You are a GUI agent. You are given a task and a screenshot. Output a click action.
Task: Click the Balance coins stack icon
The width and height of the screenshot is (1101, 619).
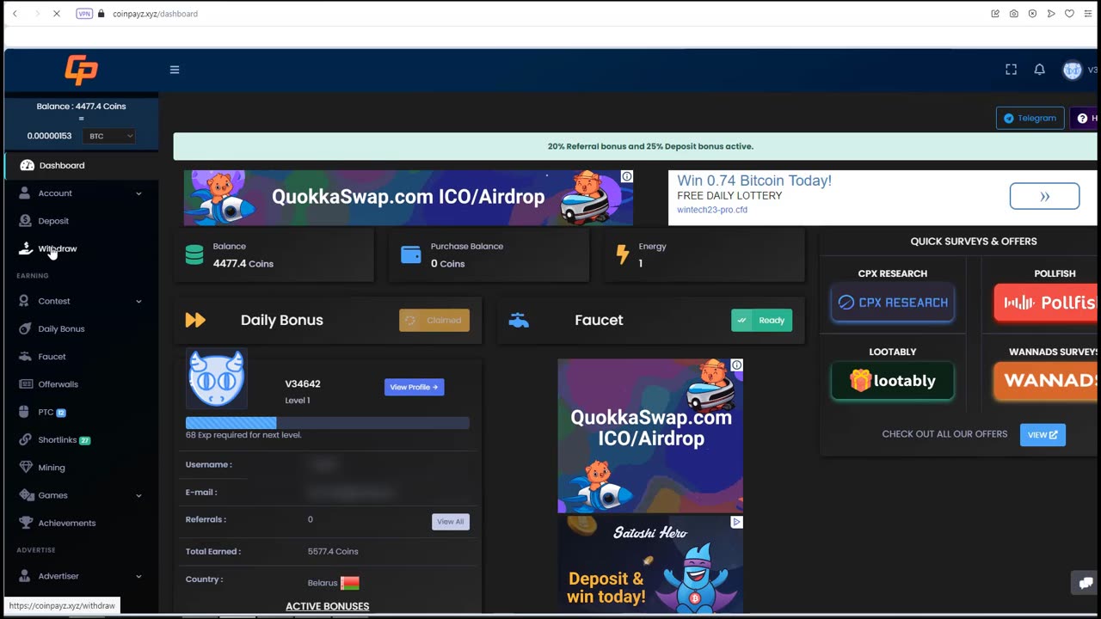pyautogui.click(x=194, y=254)
